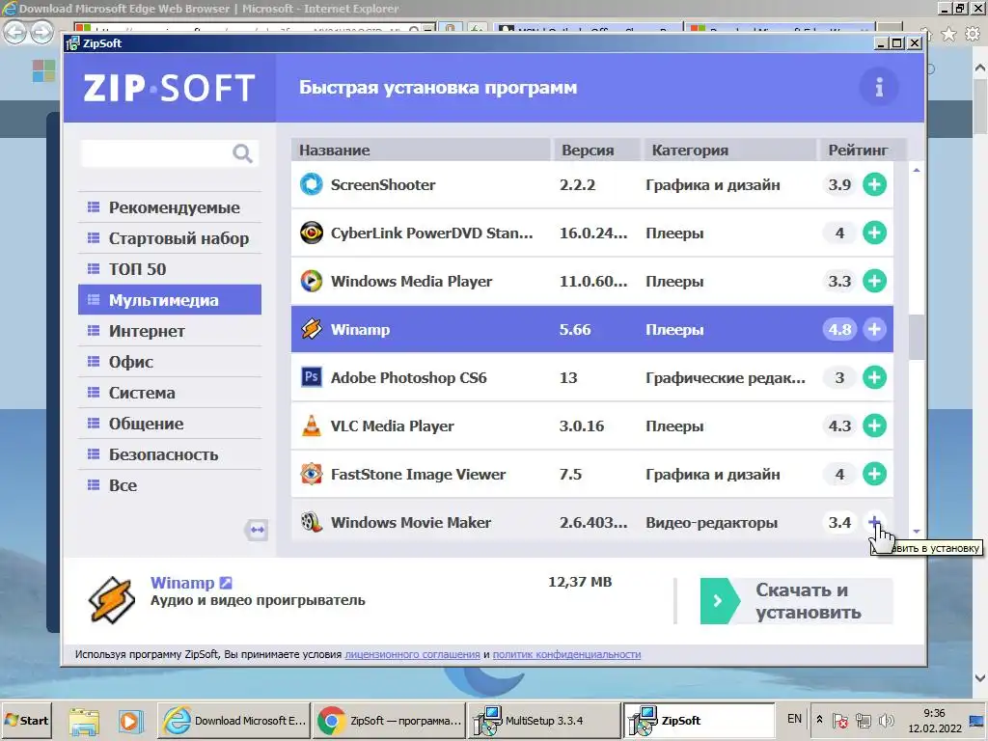Add Windows Media Player with plus icon
This screenshot has height=741, width=988.
pyautogui.click(x=874, y=281)
